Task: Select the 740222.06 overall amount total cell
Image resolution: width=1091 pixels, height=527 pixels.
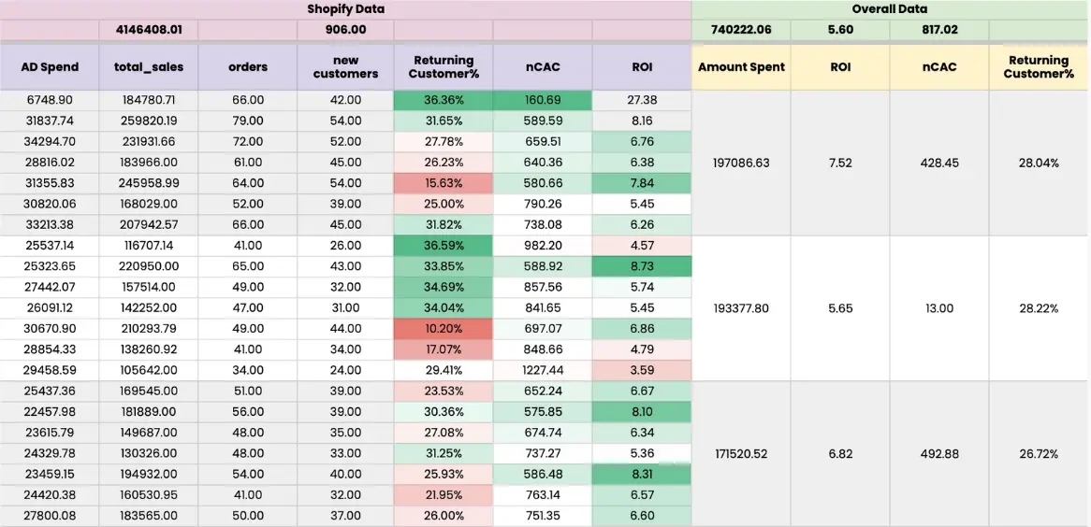Action: click(x=741, y=30)
